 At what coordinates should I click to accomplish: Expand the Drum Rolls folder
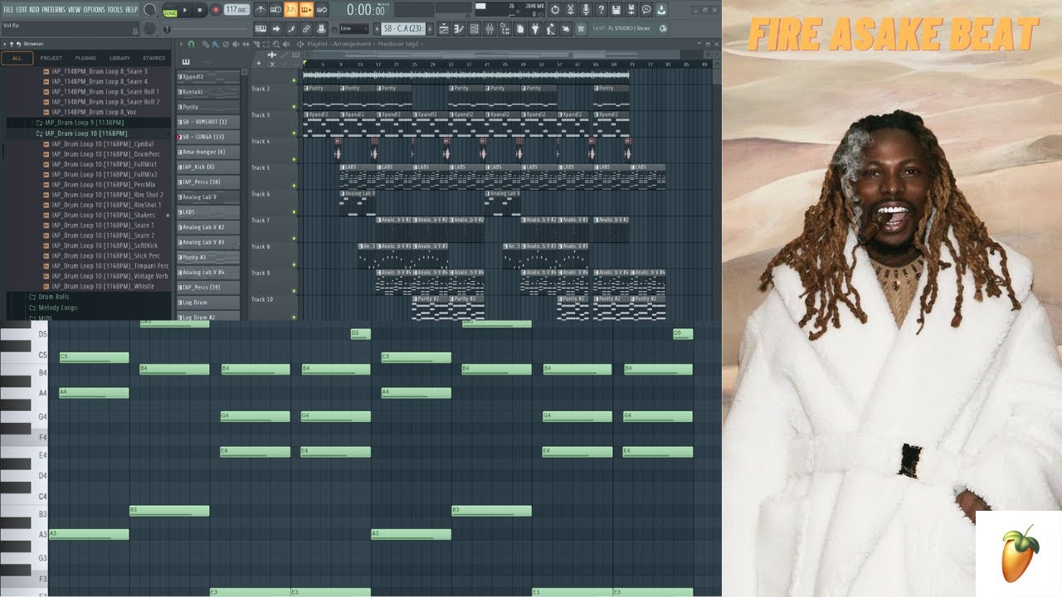point(49,297)
